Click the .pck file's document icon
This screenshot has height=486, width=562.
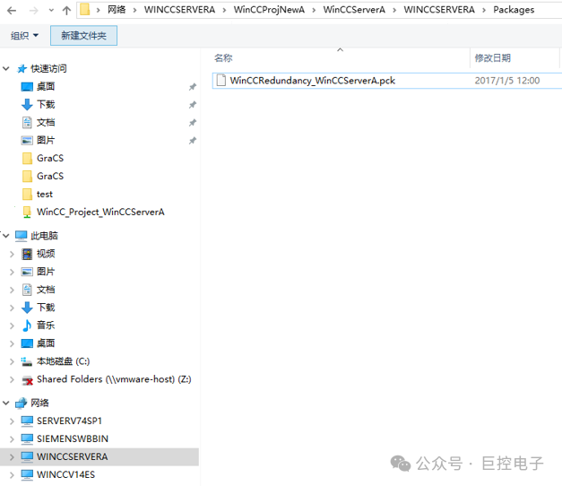(x=221, y=81)
